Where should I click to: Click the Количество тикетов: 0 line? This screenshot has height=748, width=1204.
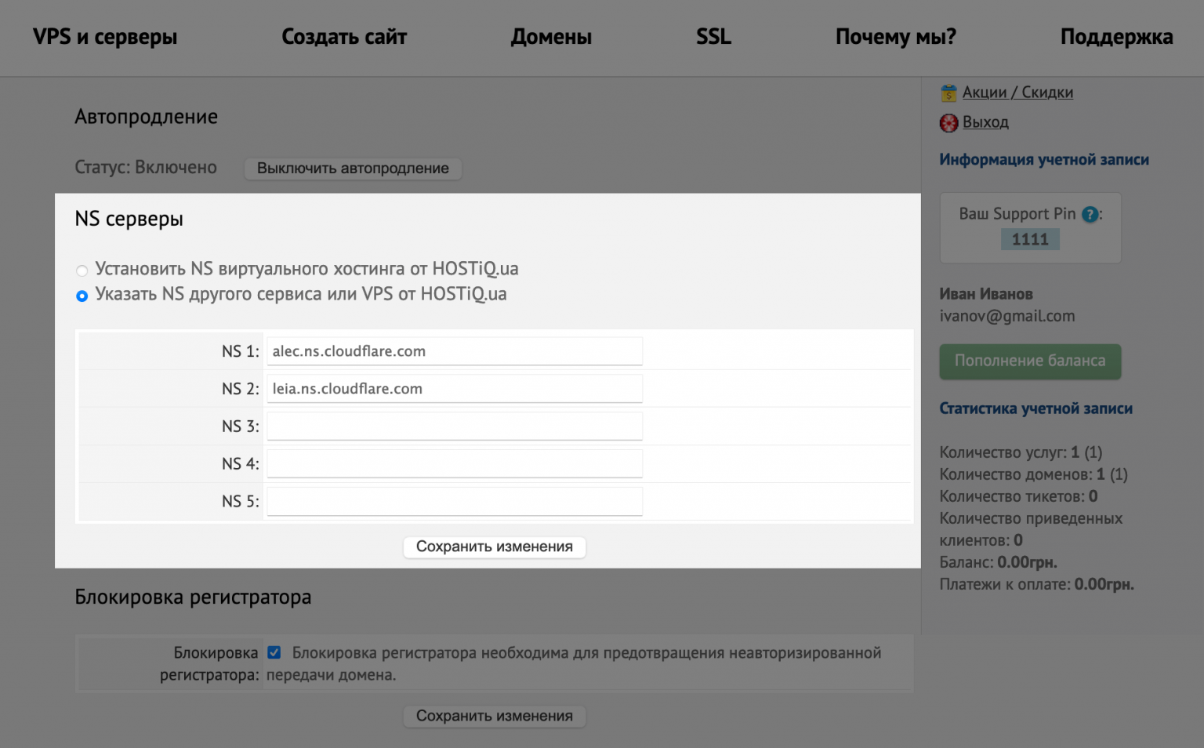coord(1018,496)
